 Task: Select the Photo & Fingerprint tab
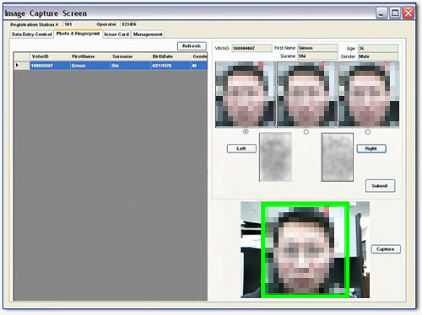(x=78, y=34)
